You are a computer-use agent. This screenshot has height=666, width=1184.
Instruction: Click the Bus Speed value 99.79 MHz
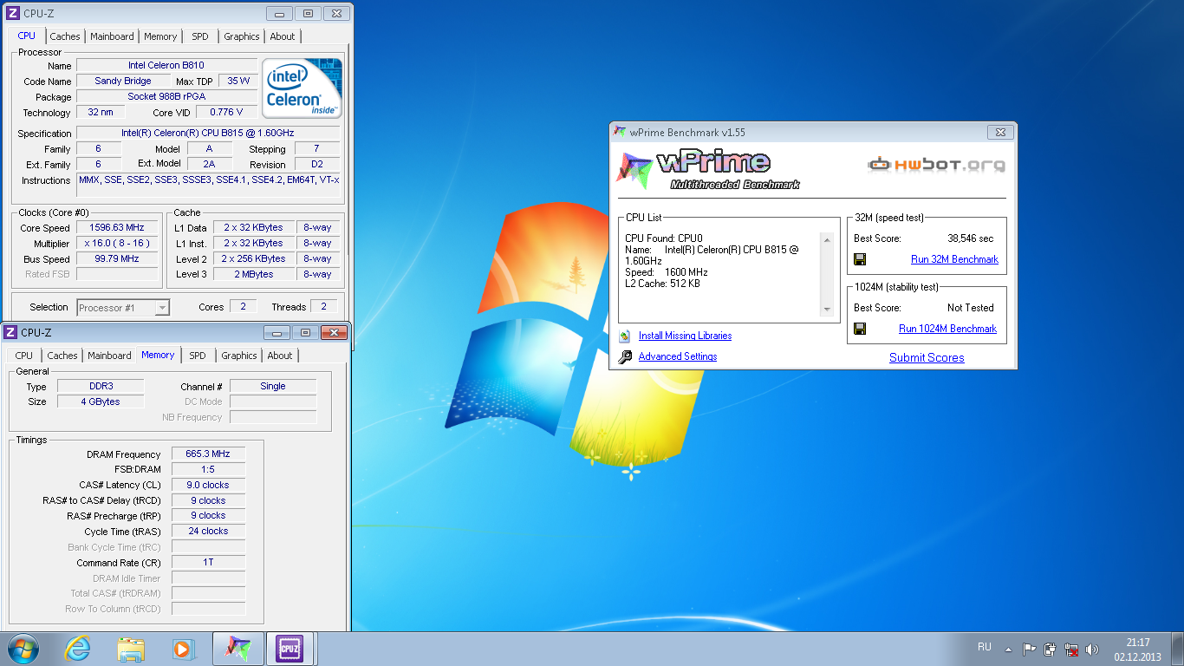click(x=117, y=258)
